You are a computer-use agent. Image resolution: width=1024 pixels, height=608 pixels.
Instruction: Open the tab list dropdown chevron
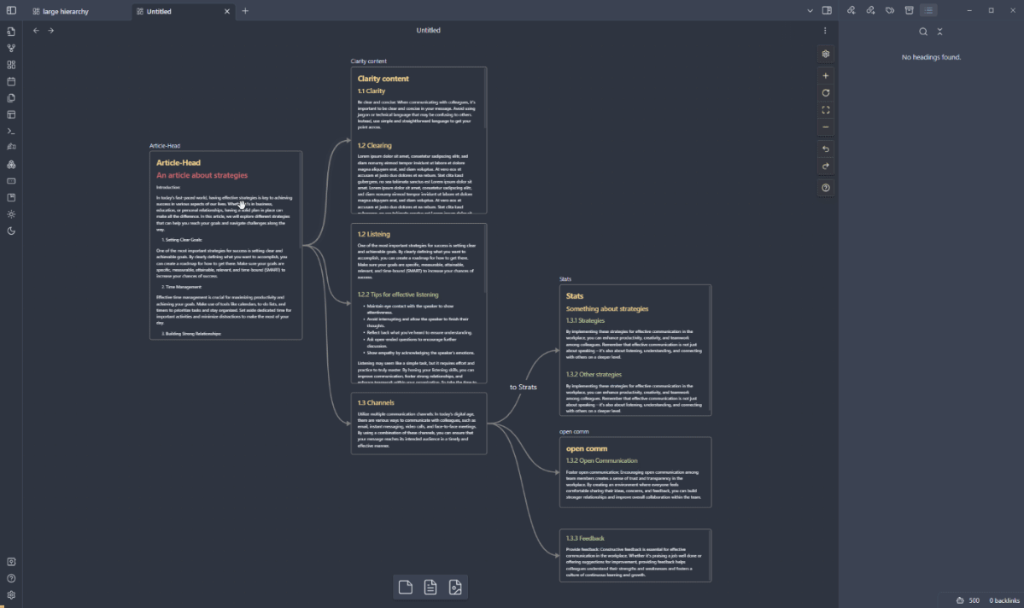pyautogui.click(x=810, y=10)
